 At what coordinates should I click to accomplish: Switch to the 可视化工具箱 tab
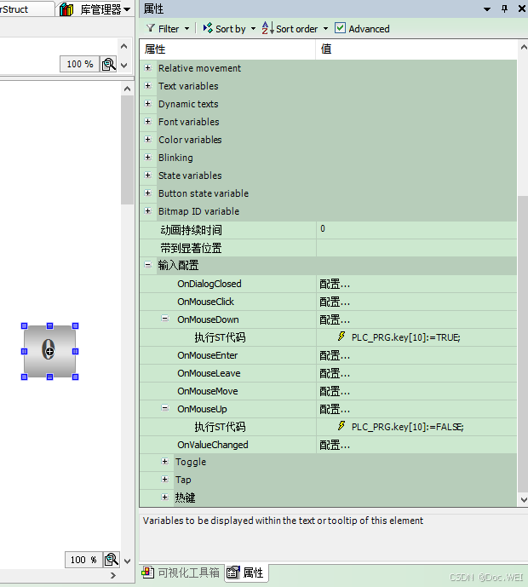[181, 573]
